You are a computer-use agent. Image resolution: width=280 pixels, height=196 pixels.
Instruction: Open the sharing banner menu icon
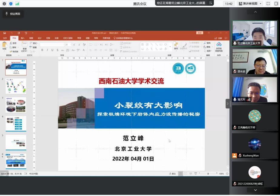coord(211,3)
